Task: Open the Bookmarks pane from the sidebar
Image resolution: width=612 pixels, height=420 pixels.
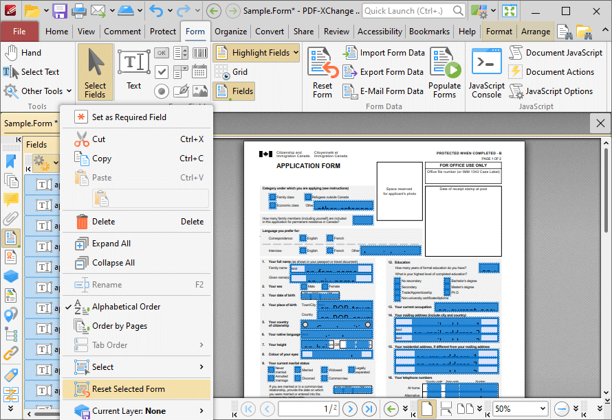Action: (x=11, y=161)
